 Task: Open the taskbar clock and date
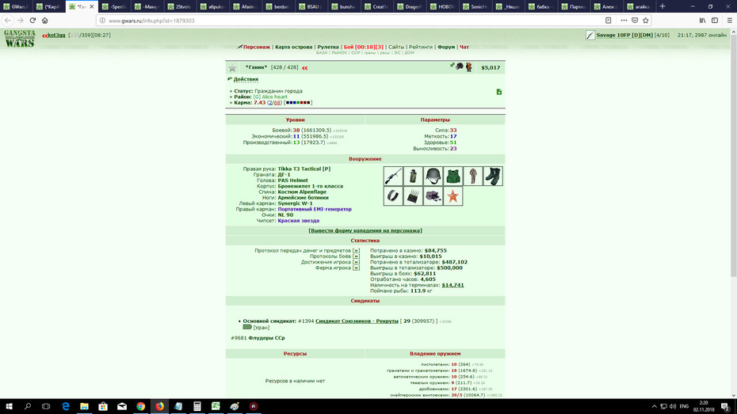pos(703,406)
